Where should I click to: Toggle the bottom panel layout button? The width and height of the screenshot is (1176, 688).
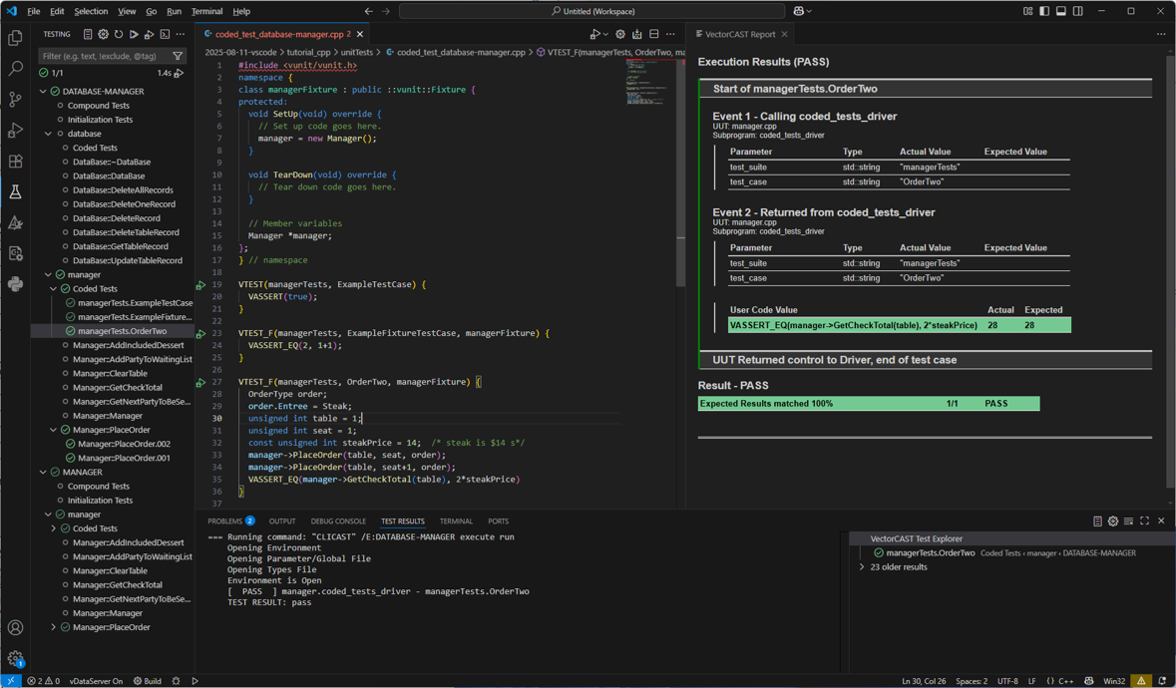tap(1061, 11)
